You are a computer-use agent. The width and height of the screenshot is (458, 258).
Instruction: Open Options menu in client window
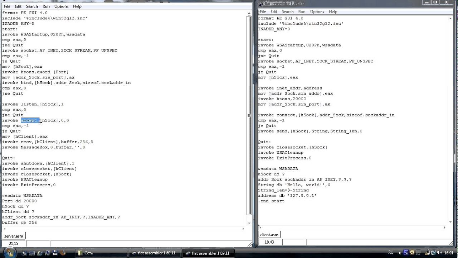(317, 11)
